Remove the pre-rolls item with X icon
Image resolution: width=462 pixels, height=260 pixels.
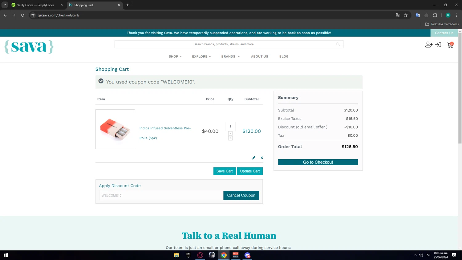[x=262, y=158]
